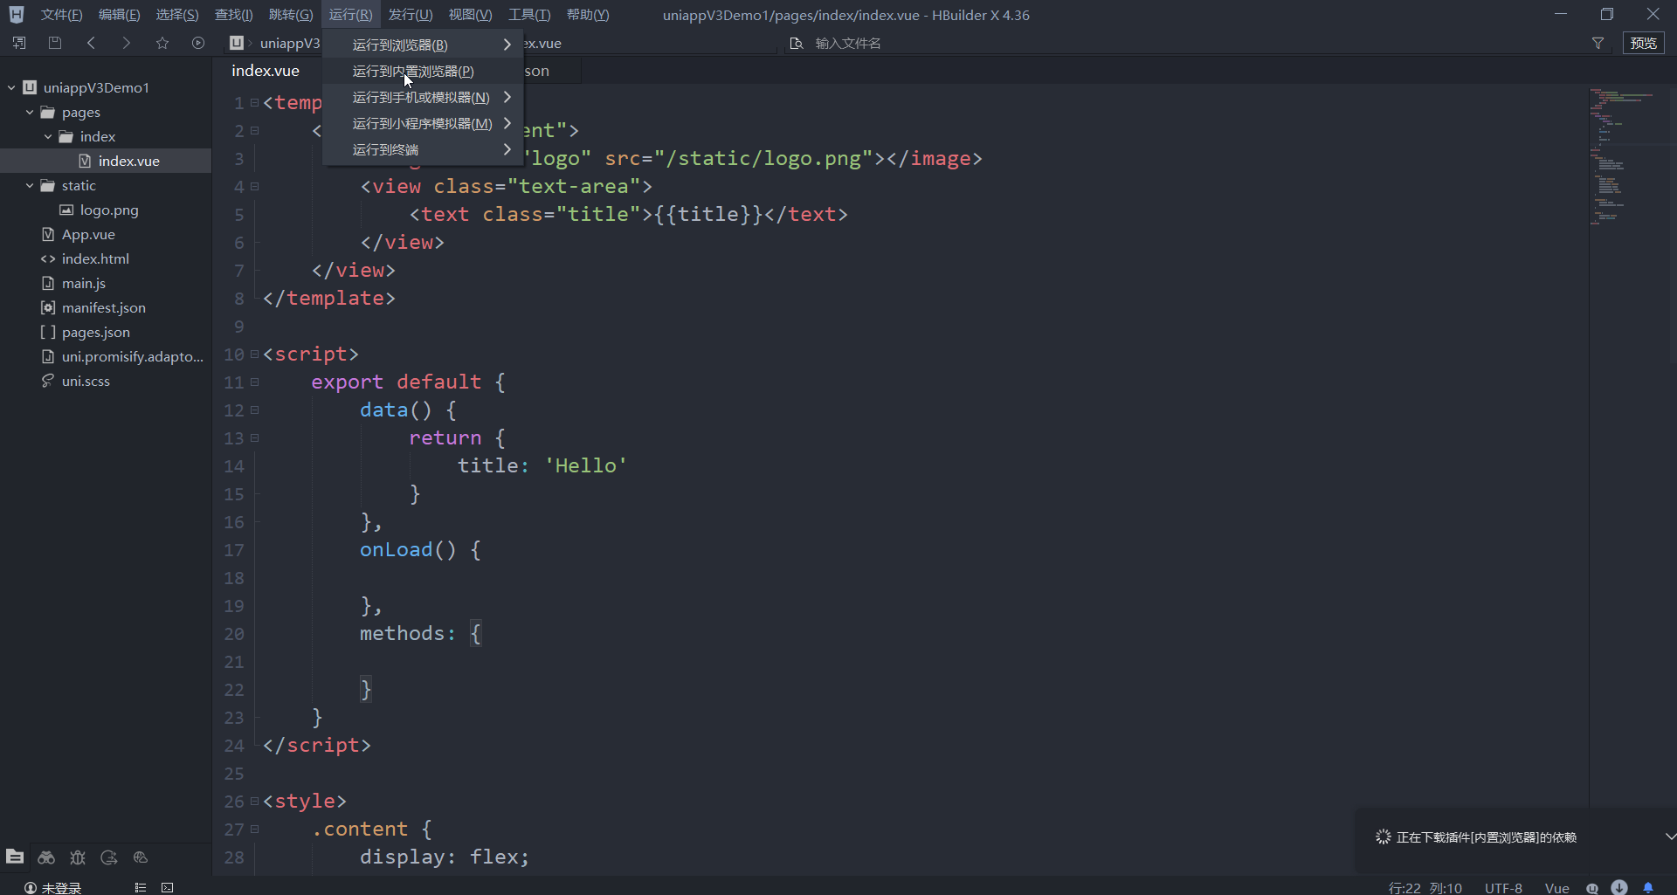Open the 工具(T) menu
This screenshot has width=1677, height=895.
(529, 15)
